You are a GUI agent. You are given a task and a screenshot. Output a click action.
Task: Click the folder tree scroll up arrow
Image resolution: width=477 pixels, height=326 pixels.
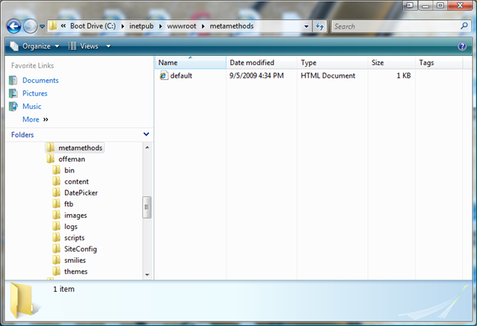coord(148,147)
